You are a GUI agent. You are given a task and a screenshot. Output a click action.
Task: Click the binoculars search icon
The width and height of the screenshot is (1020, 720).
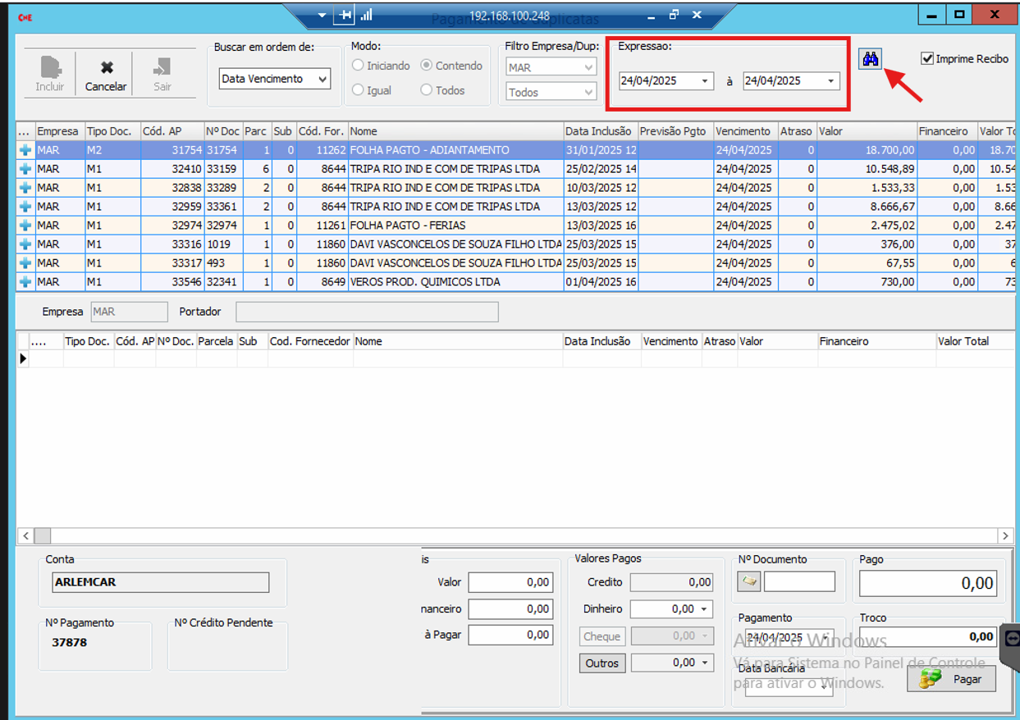pos(870,59)
